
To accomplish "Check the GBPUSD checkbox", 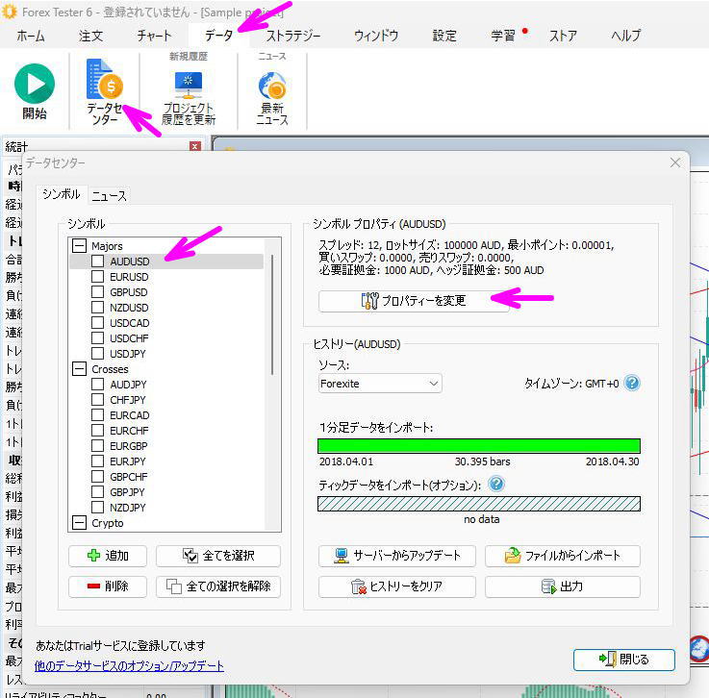I will click(x=98, y=292).
